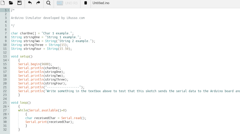240x134 pixels.
Task: Open search with the magnifier icon
Action: click(48, 3)
